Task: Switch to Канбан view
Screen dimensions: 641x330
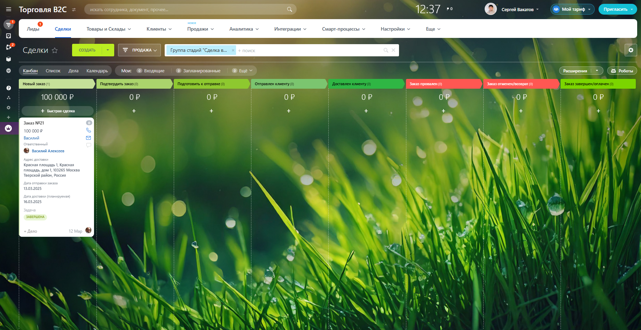Action: click(30, 71)
